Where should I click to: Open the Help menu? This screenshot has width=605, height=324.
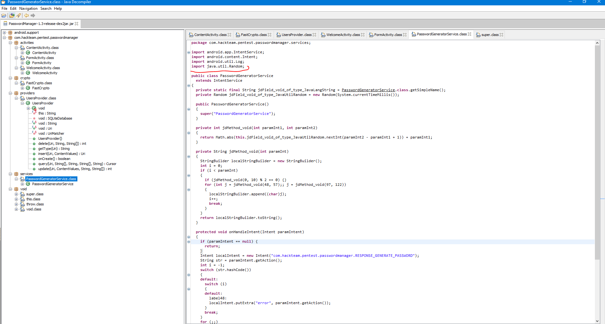pos(58,9)
